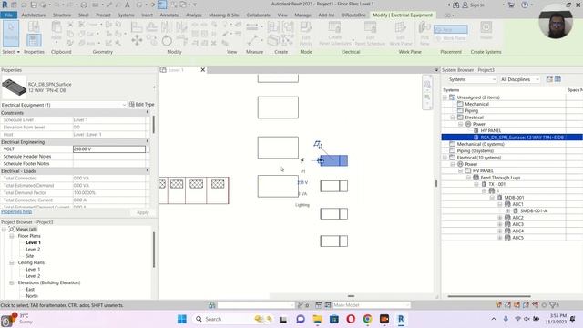The height and width of the screenshot is (328, 583).
Task: Open File Explorer from the taskbar
Action: coord(317,319)
